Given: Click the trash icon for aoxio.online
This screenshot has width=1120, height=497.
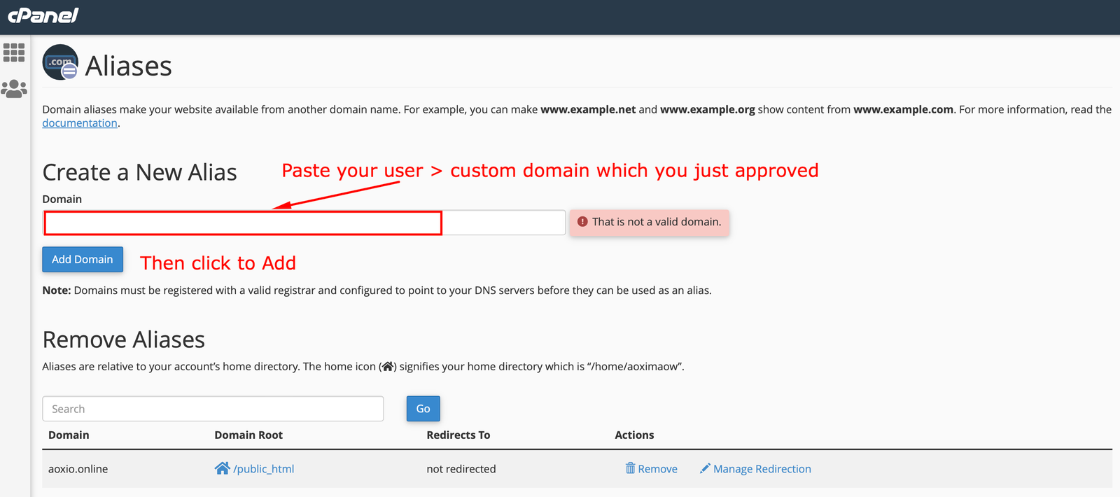Looking at the screenshot, I should (x=630, y=468).
